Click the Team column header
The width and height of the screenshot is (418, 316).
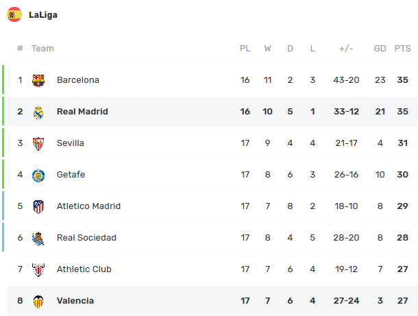(42, 49)
